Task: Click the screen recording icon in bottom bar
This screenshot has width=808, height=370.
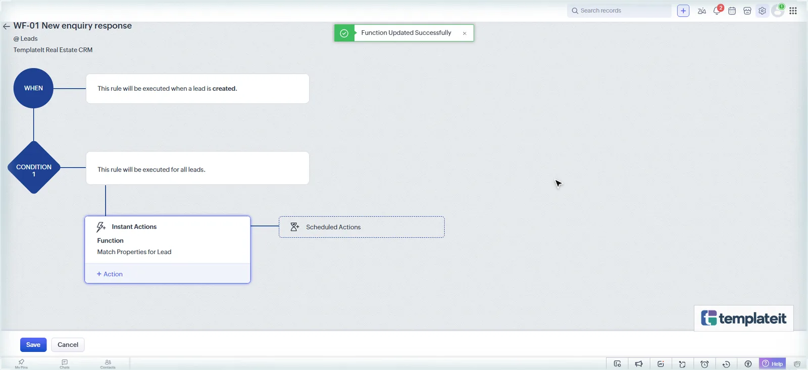Action: click(617, 364)
